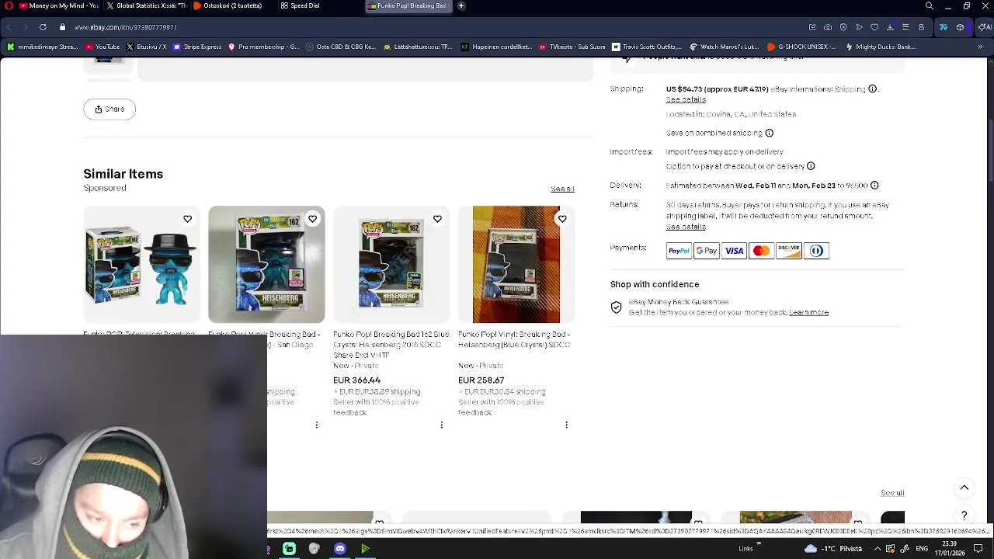
Task: Click the PayPal payment icon
Action: (679, 251)
